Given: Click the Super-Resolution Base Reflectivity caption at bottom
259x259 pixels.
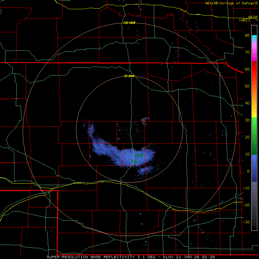Looking at the screenshot, I should (131, 257).
